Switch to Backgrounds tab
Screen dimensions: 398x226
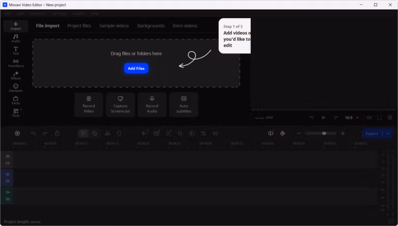tap(151, 25)
